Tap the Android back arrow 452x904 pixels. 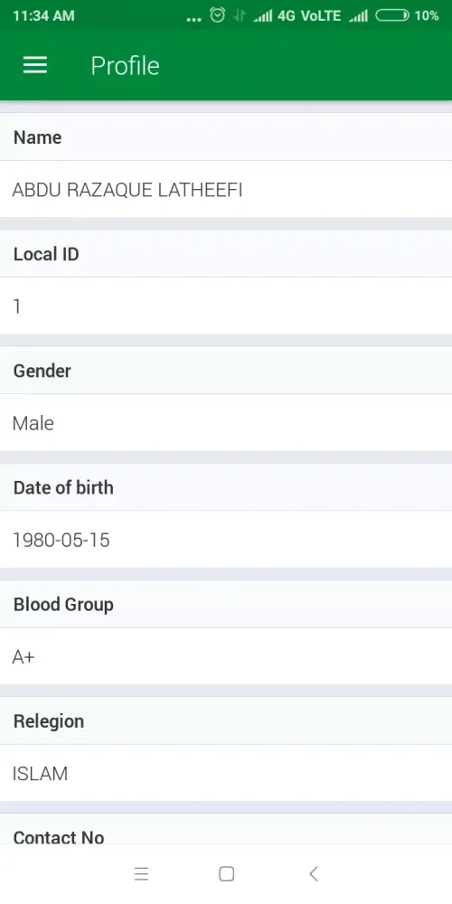[x=313, y=874]
